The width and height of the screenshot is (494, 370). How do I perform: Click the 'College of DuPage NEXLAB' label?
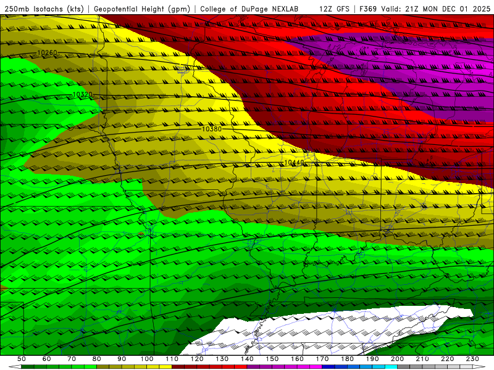click(249, 9)
